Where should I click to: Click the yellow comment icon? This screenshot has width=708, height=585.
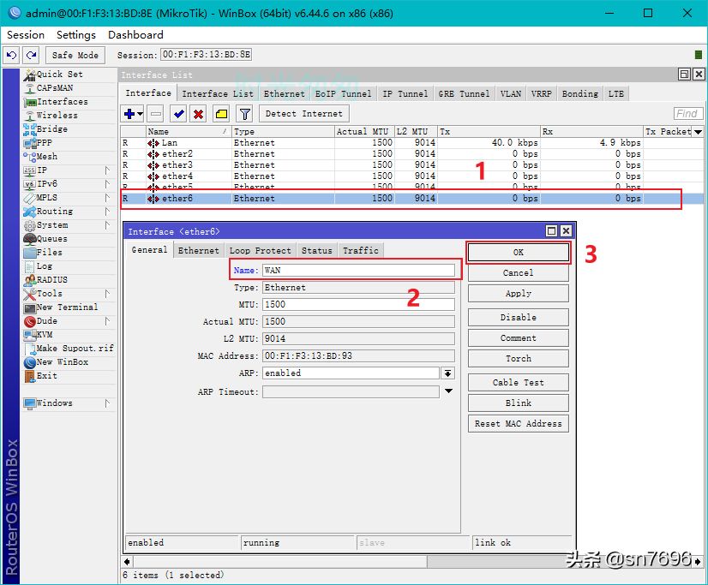click(221, 114)
